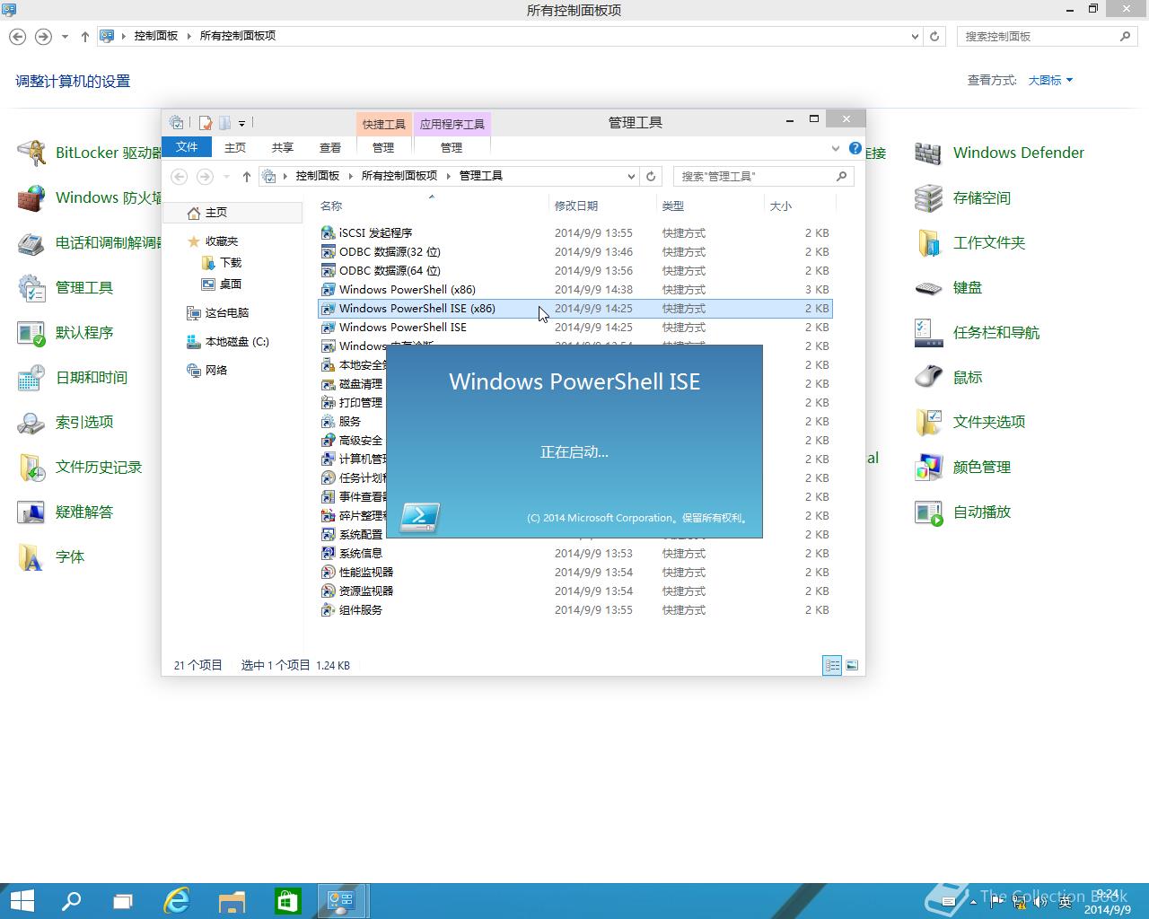Open File Explorer from taskbar
Screen dimensions: 1149x919
pos(232,901)
